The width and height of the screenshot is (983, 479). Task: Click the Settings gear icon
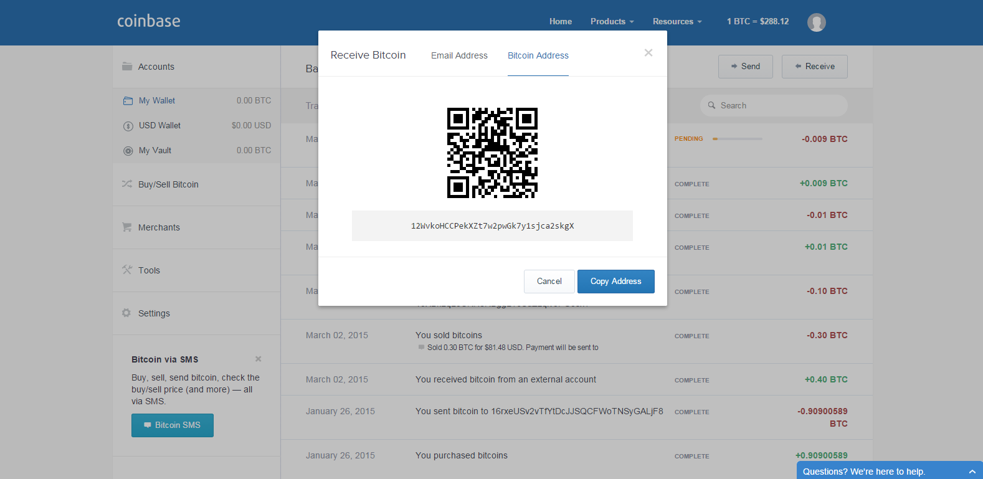point(127,313)
